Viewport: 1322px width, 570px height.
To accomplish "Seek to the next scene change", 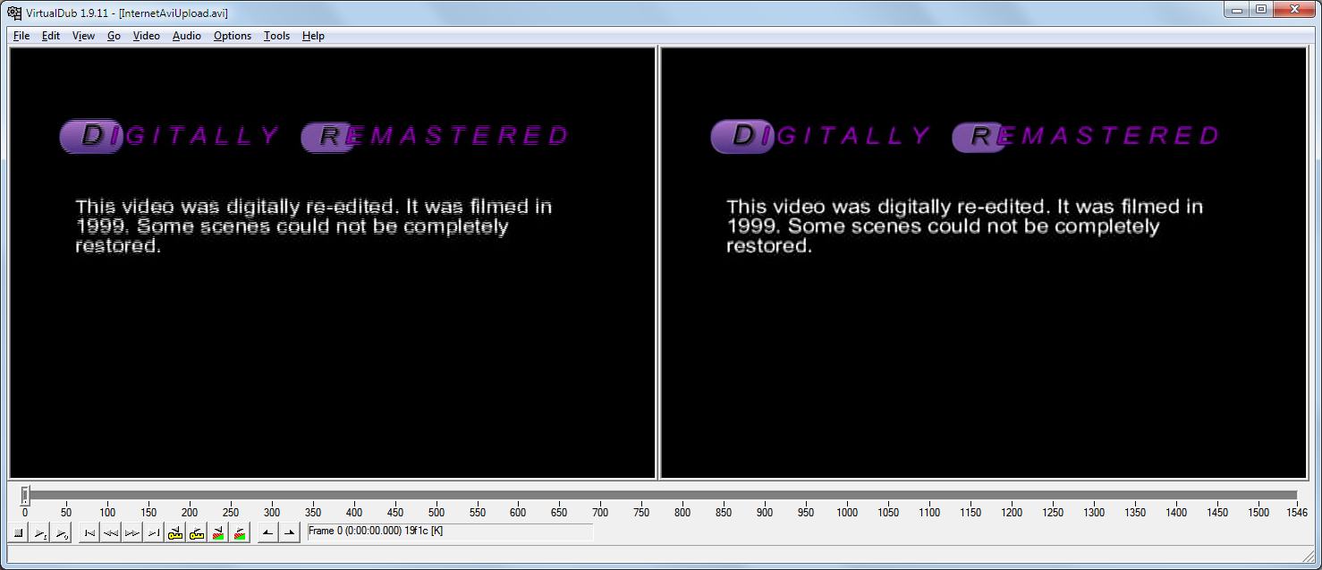I will pos(240,532).
